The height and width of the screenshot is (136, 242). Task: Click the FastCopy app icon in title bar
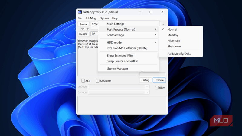(80, 12)
